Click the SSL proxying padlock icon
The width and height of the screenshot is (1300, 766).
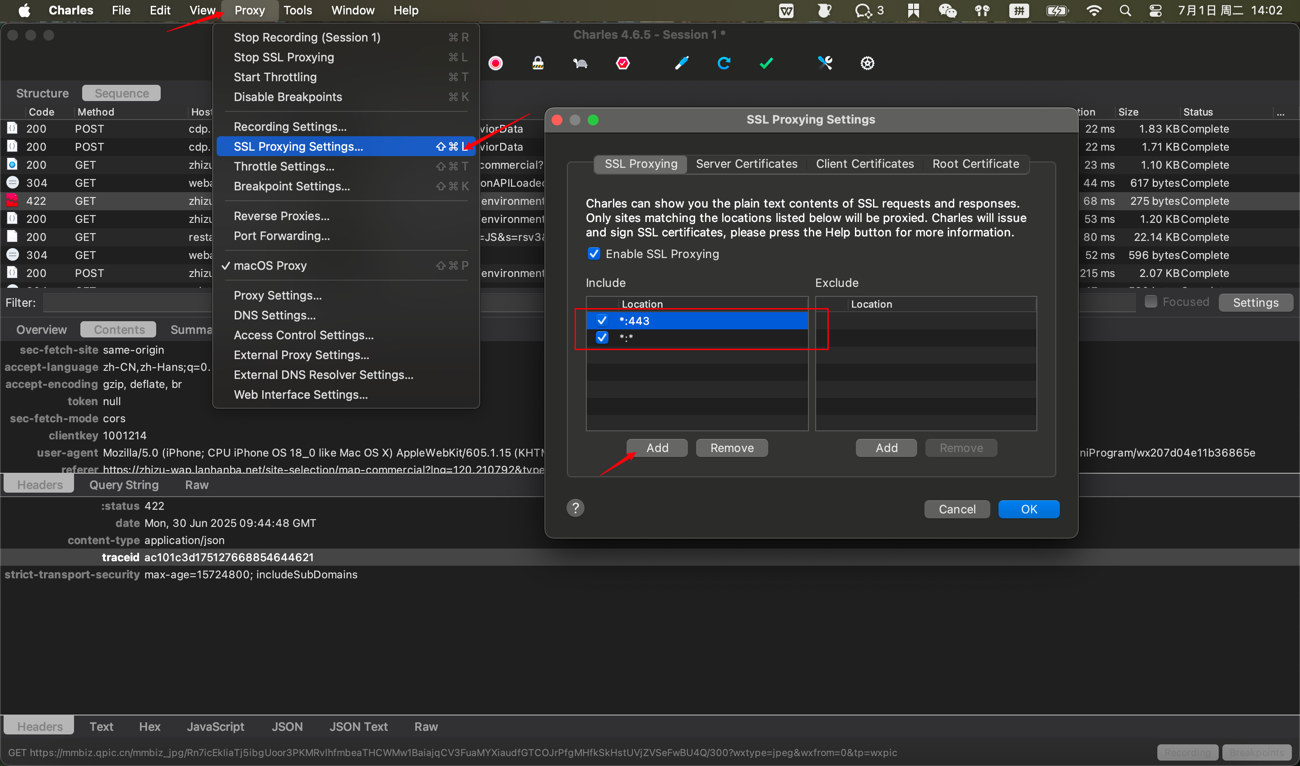[538, 63]
